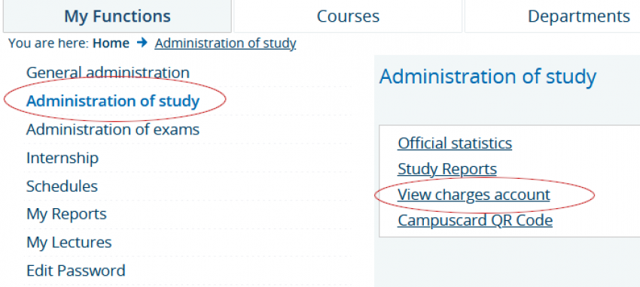Select Internship in the sidebar
Viewport: 640px width, 287px height.
(x=62, y=158)
